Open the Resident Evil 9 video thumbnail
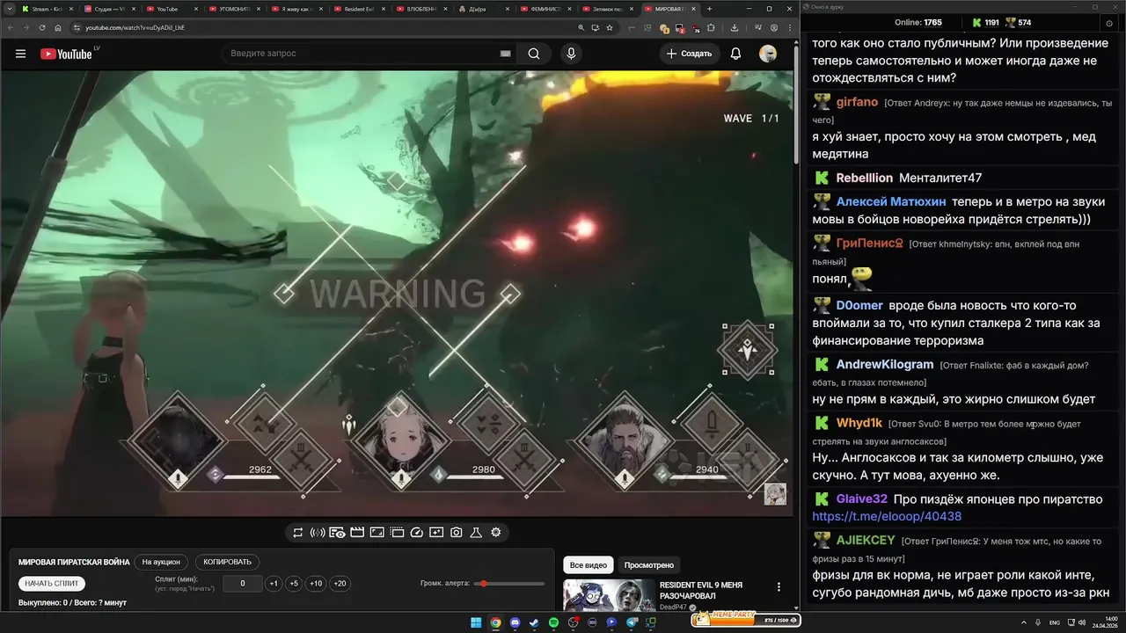Screen dimensions: 1126x633 click(609, 595)
